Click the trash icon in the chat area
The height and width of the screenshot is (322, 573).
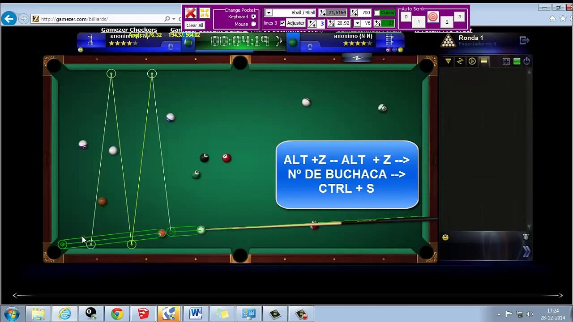tap(526, 237)
